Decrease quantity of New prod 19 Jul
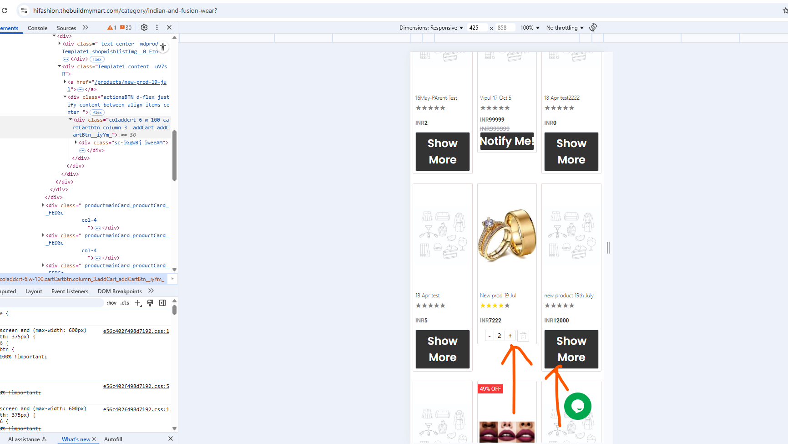 tap(490, 336)
